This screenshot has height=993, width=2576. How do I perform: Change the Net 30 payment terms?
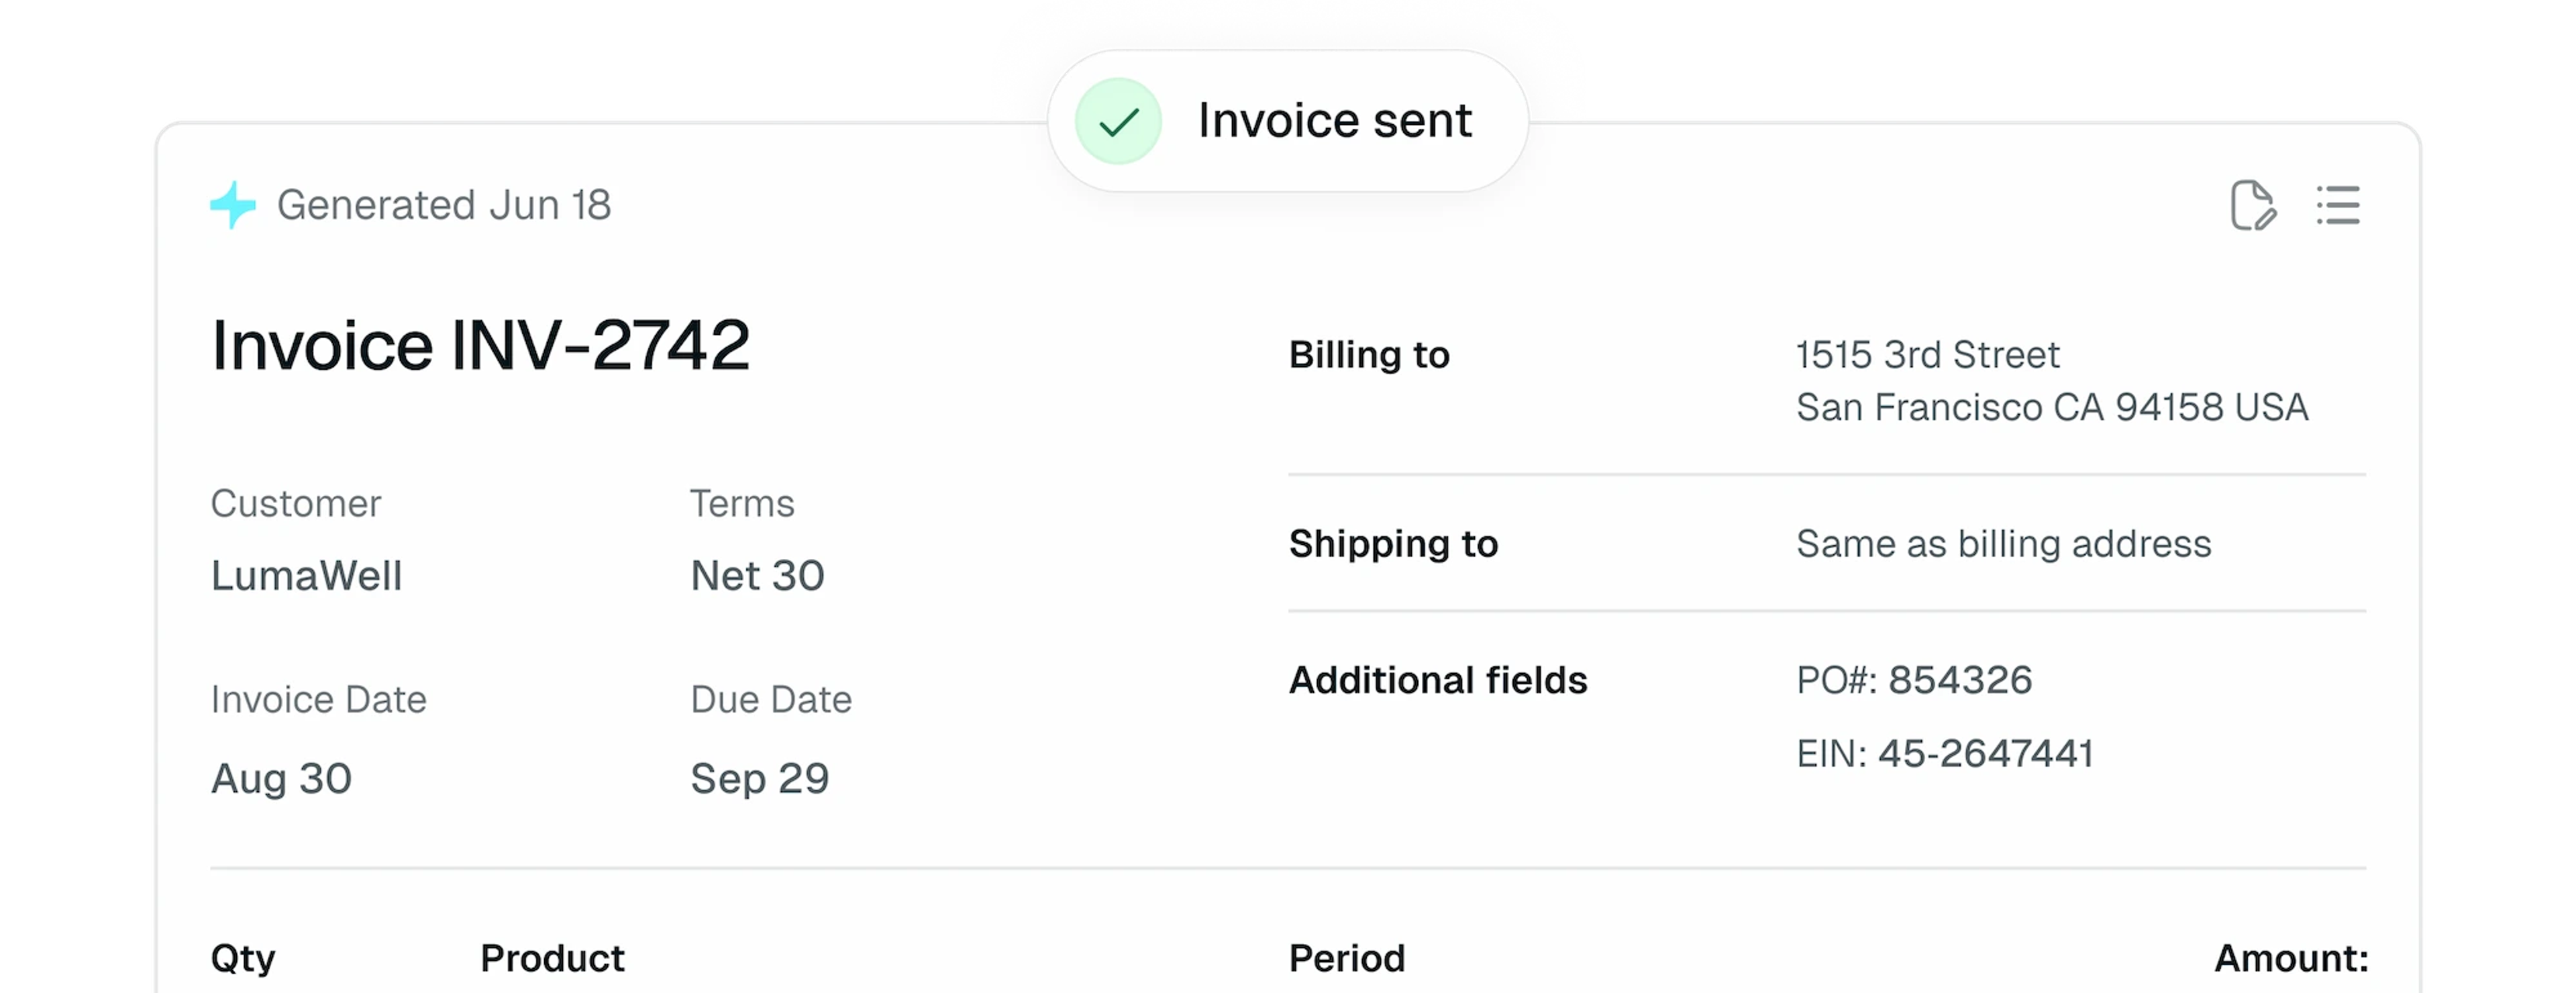click(x=757, y=575)
